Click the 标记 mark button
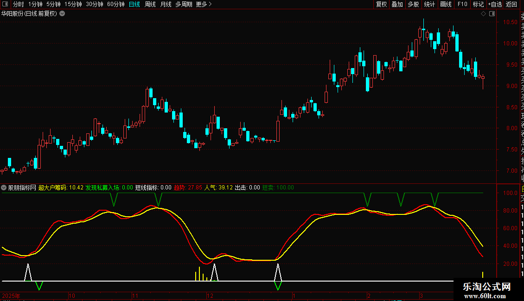This screenshot has height=301, width=524. 478,4
